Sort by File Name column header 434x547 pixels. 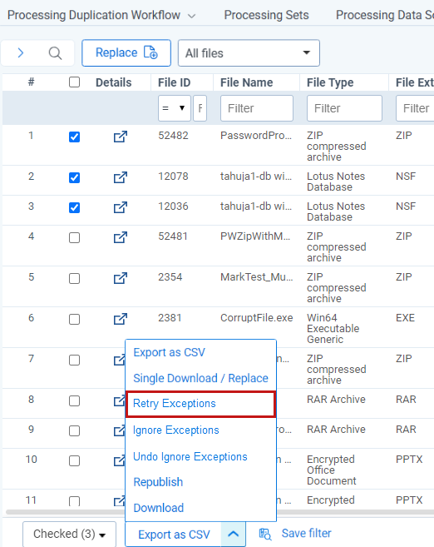pos(247,82)
